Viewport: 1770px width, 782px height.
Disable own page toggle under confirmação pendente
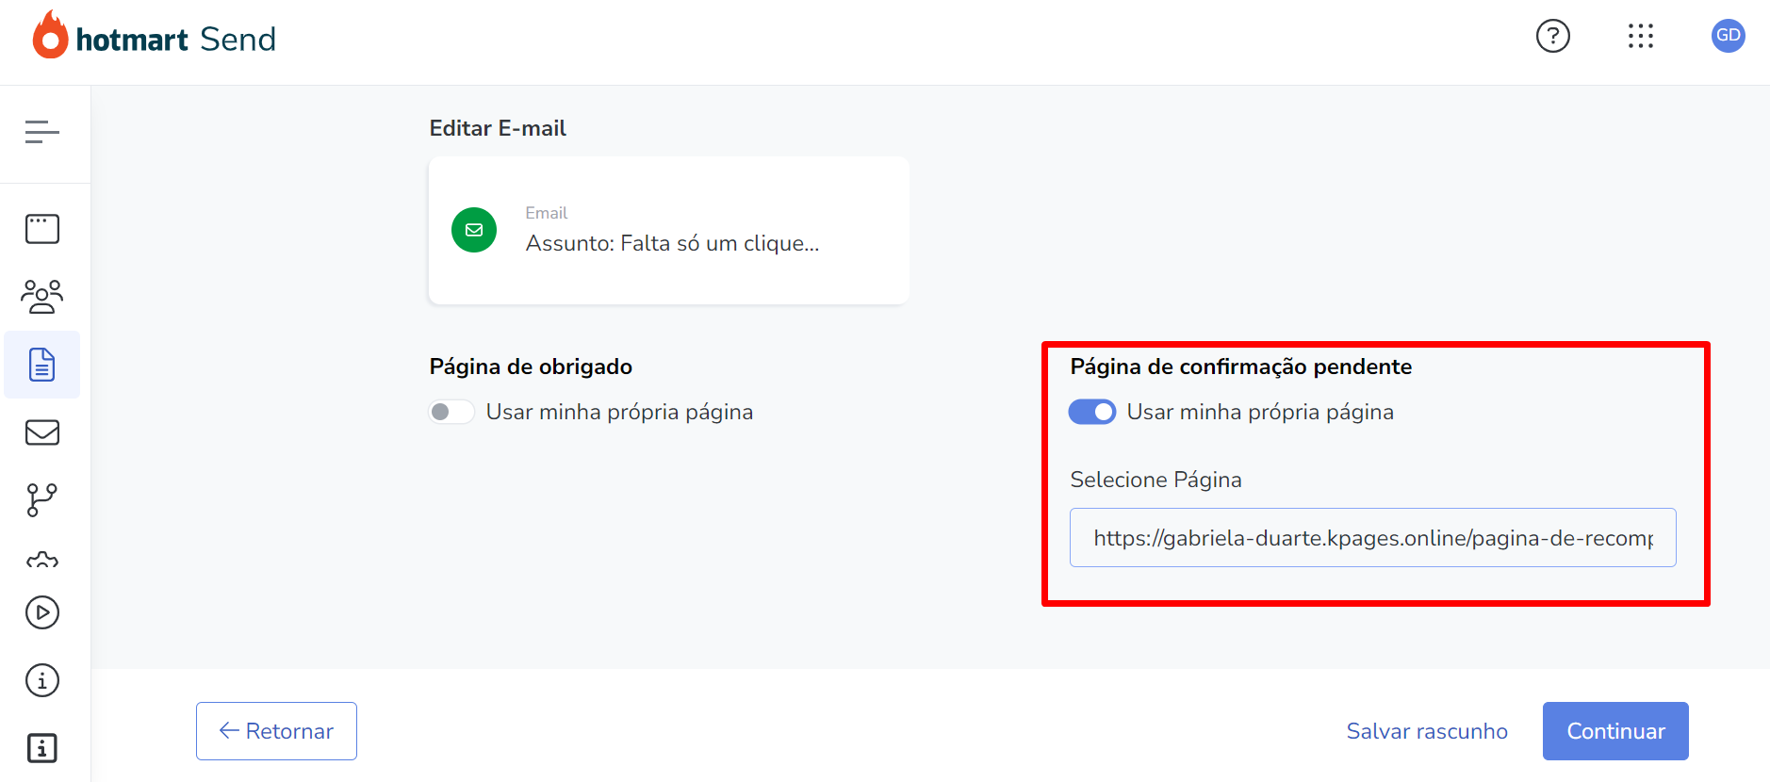pos(1092,412)
